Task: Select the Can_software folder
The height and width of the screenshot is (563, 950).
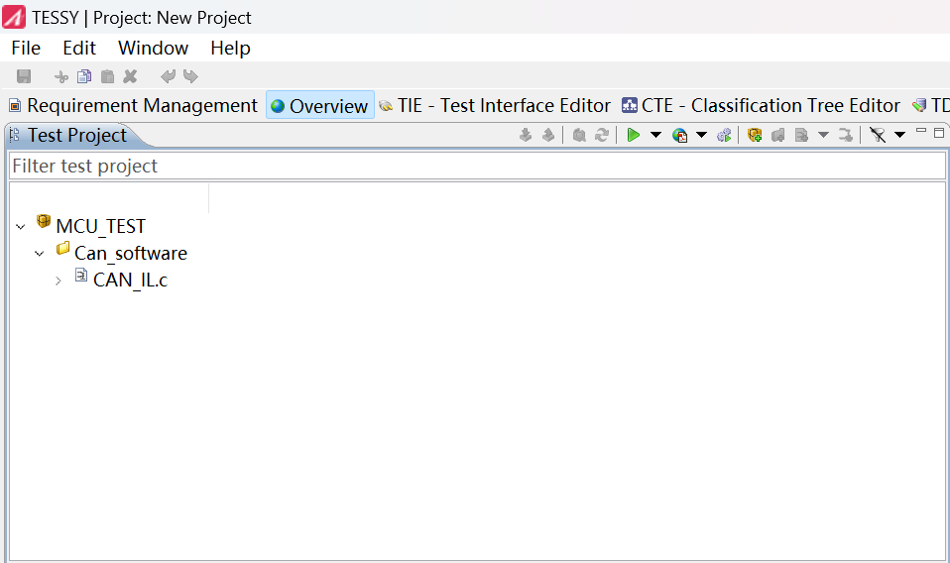Action: pyautogui.click(x=131, y=253)
